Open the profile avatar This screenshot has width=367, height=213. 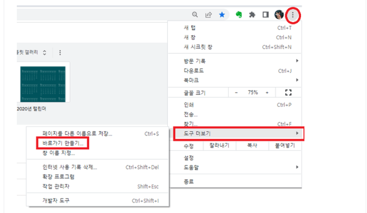coord(279,15)
